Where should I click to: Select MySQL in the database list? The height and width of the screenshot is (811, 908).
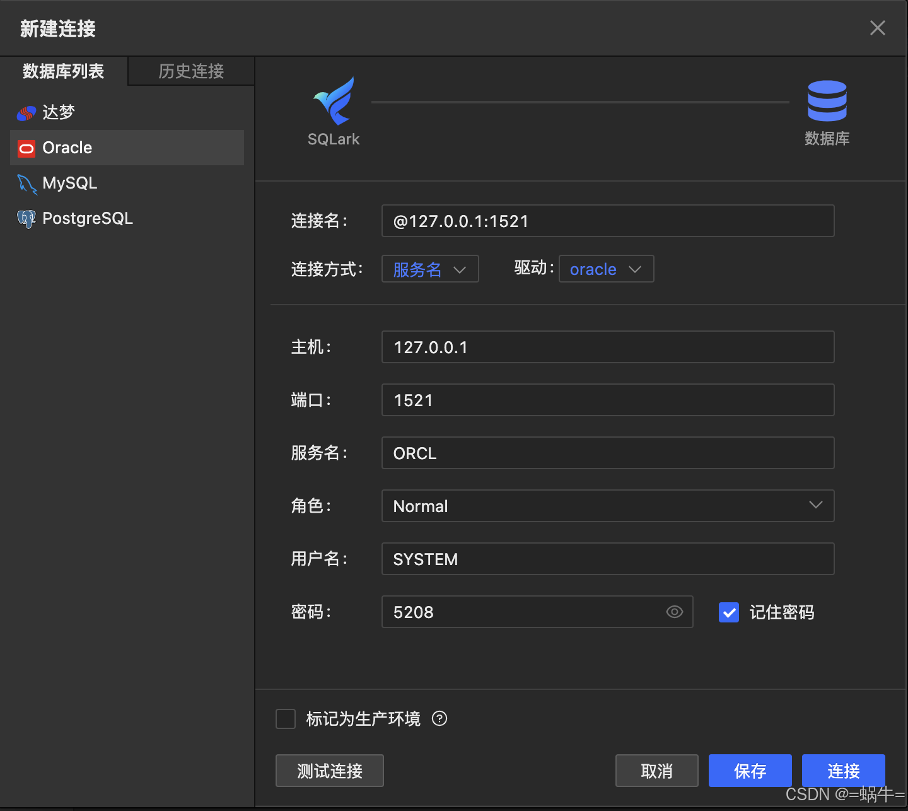click(x=127, y=183)
